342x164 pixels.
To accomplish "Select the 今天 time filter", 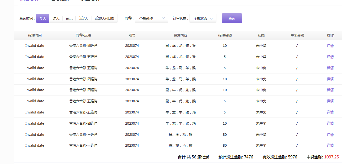I will (42, 19).
